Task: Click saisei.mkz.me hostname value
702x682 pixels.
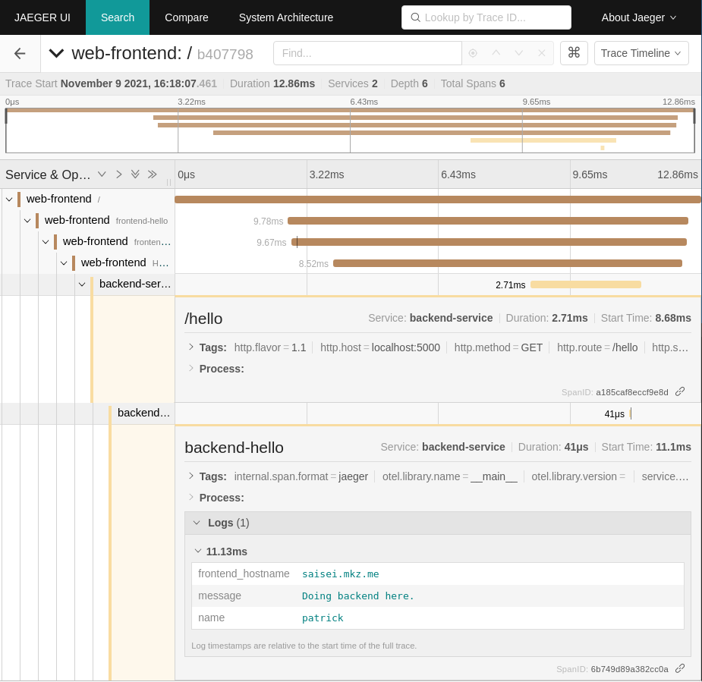Action: (x=340, y=574)
